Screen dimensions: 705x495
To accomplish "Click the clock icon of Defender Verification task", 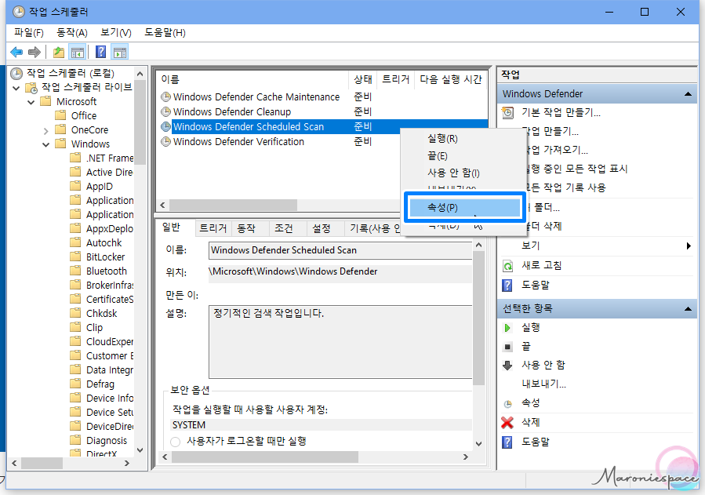I will tap(166, 142).
